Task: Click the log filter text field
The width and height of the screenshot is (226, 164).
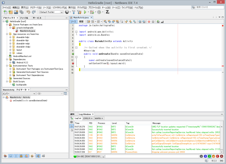Action: pos(152,156)
